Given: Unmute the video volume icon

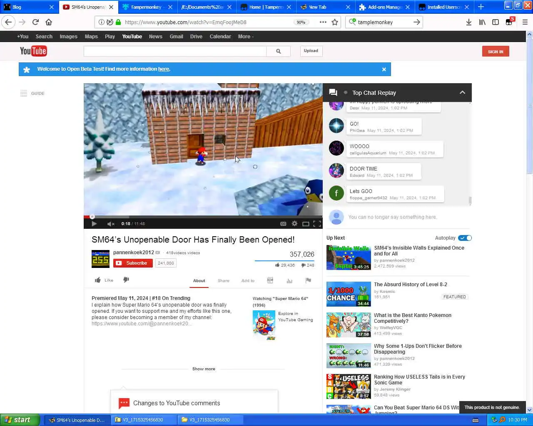Looking at the screenshot, I should [110, 224].
